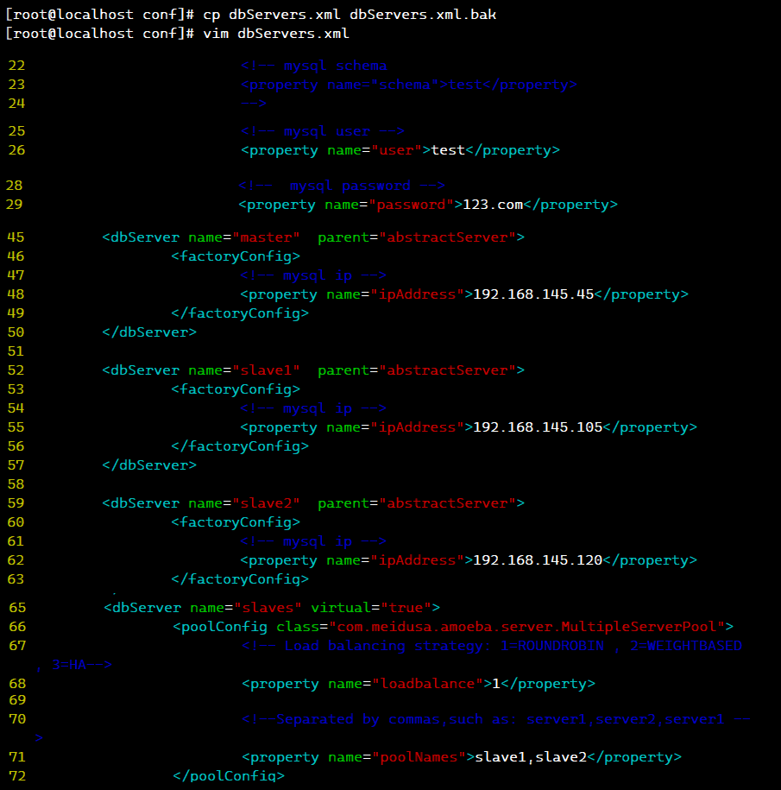781x790 pixels.
Task: Click the IP address 192.168.145.105
Action: (538, 427)
